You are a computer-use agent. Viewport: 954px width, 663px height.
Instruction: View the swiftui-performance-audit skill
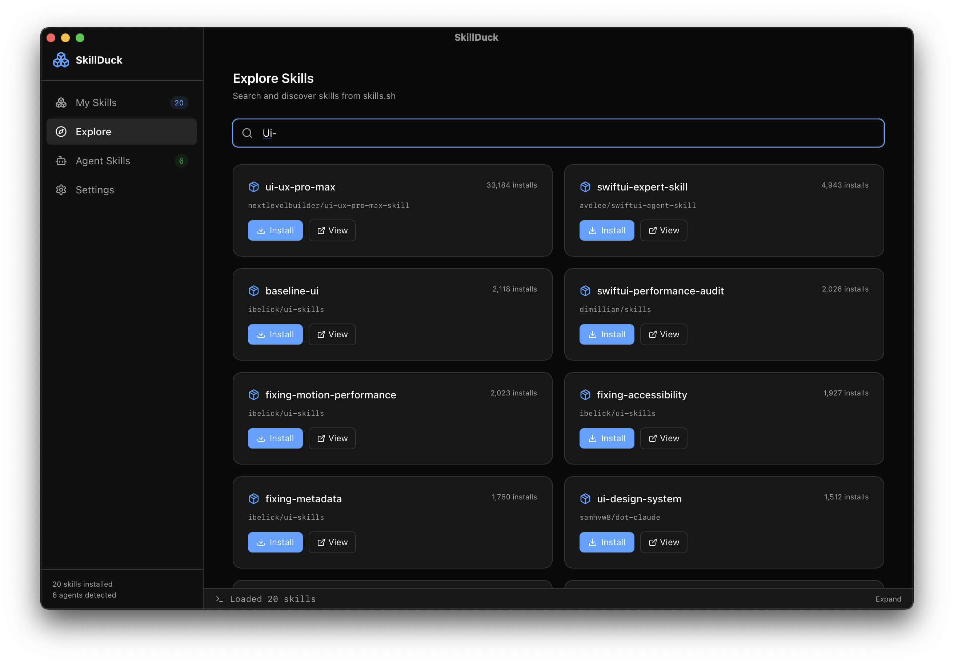(663, 334)
